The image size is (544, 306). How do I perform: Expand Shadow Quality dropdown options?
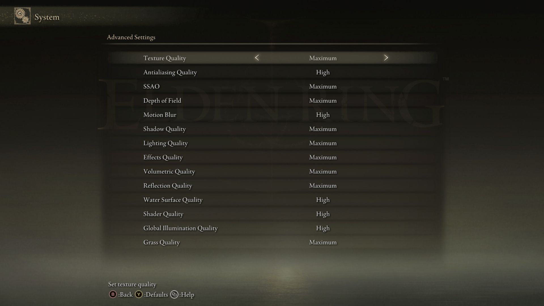click(323, 129)
